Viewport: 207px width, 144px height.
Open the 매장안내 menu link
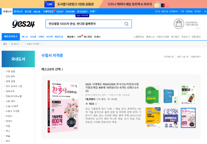59,37
